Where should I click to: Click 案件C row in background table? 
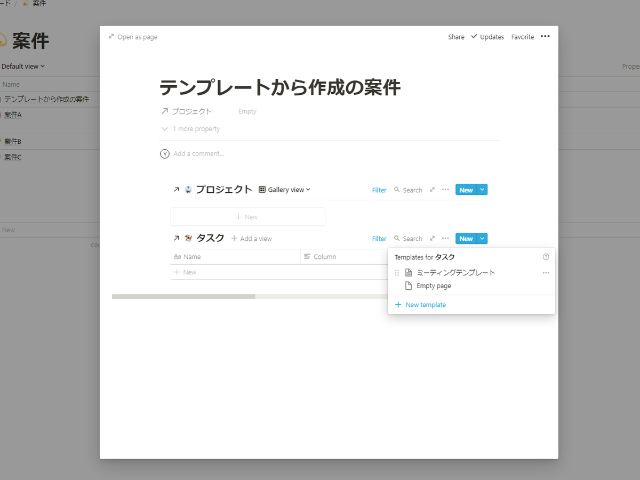(x=13, y=157)
